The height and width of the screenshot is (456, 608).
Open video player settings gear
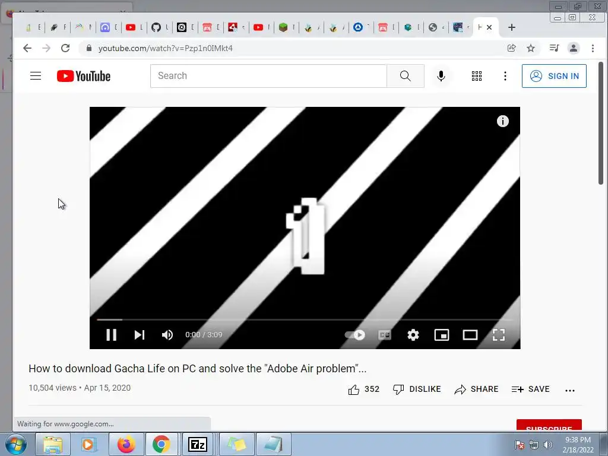pos(413,335)
